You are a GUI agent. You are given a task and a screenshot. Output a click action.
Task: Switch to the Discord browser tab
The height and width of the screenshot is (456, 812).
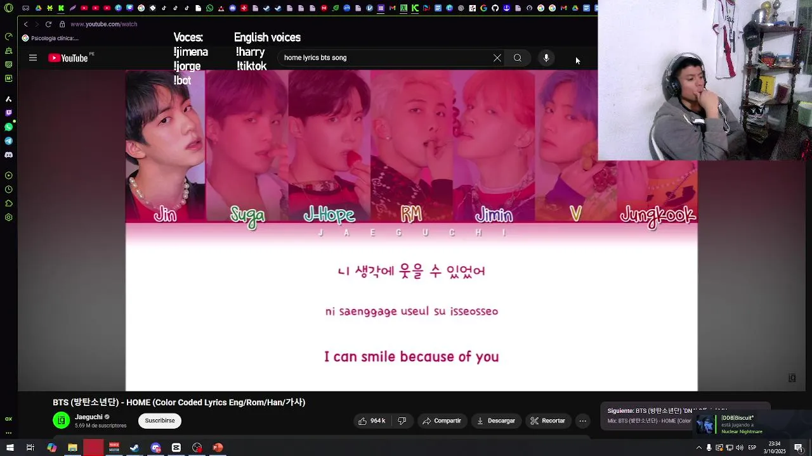232,8
